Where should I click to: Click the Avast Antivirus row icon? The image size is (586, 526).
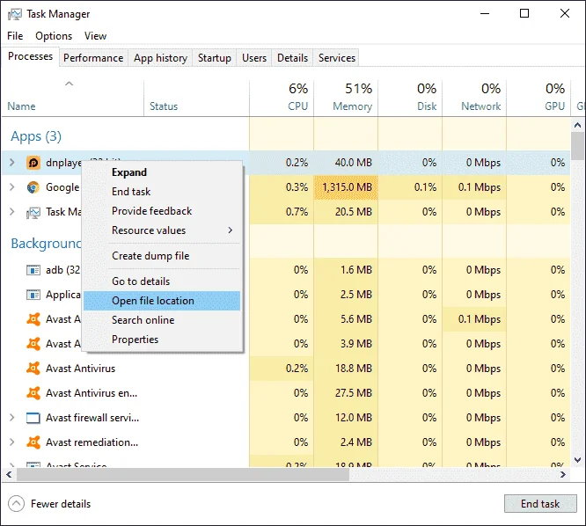33,369
